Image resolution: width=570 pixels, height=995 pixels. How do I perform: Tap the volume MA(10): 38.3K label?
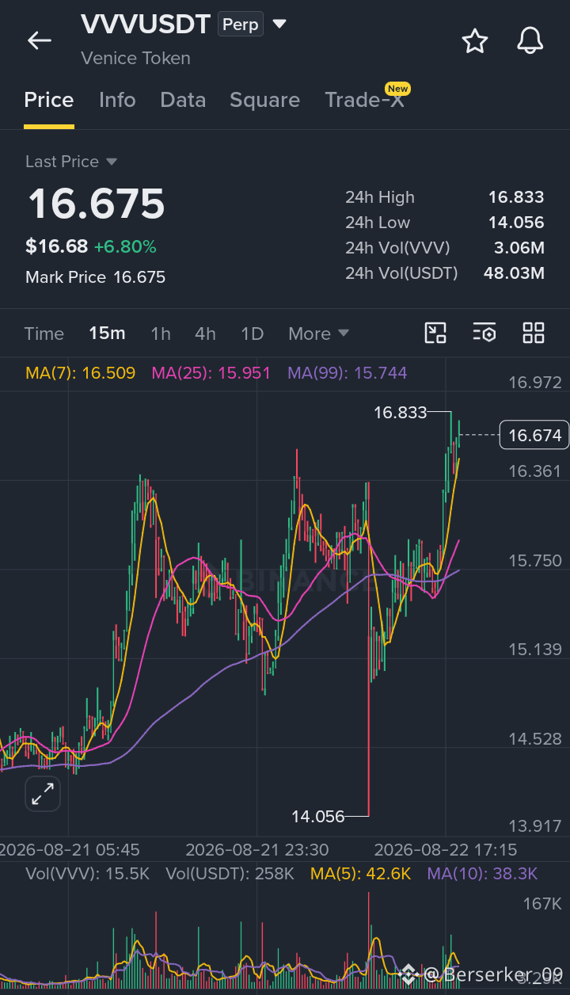coord(482,874)
